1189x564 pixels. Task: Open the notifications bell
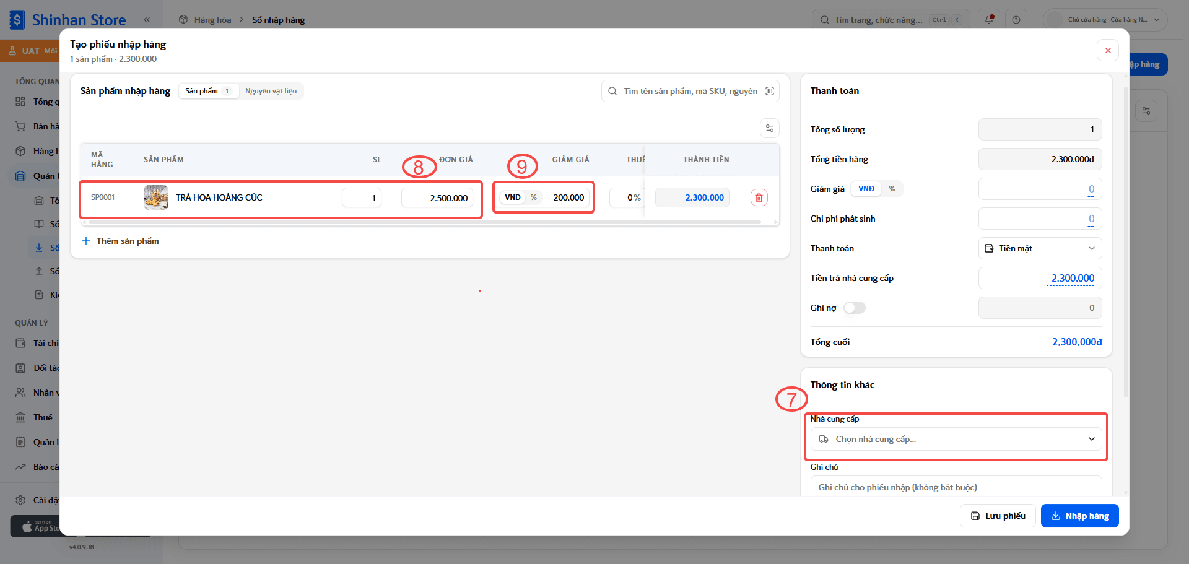click(x=989, y=20)
